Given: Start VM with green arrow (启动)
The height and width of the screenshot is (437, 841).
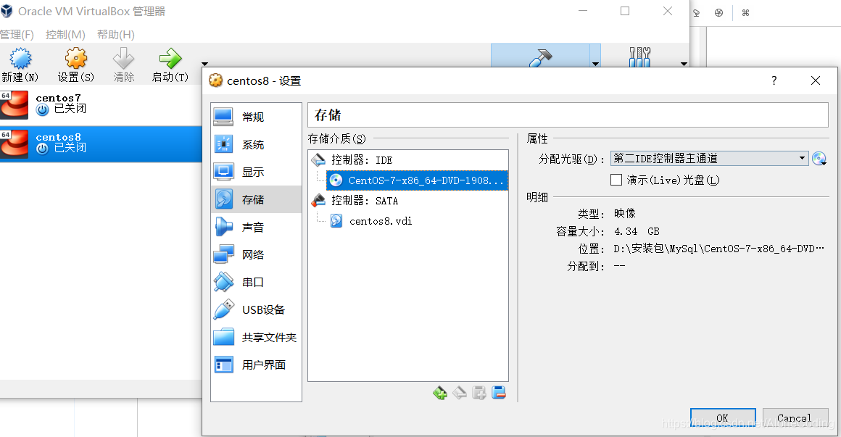Looking at the screenshot, I should tap(170, 58).
